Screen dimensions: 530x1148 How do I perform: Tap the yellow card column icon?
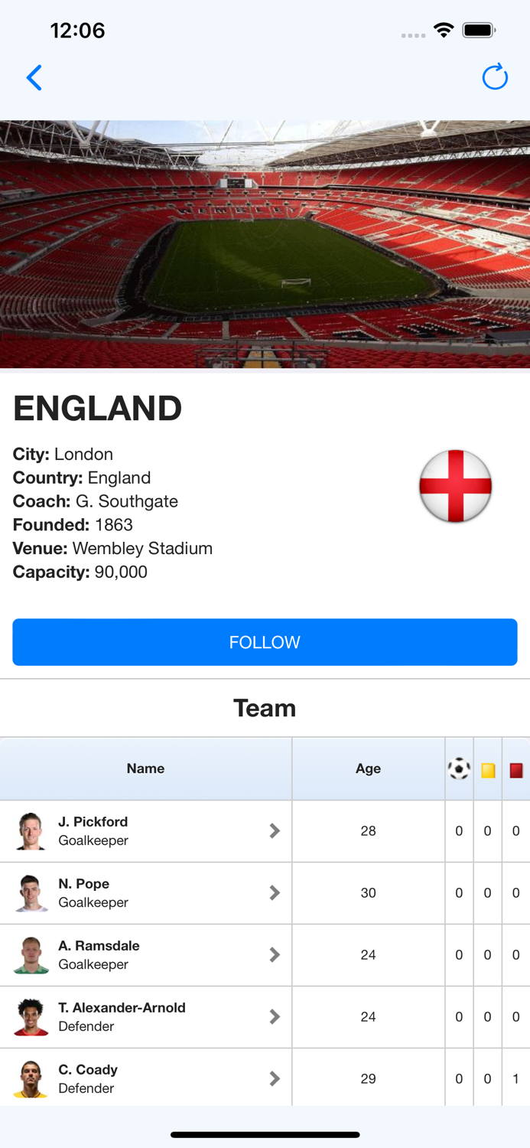coord(487,768)
